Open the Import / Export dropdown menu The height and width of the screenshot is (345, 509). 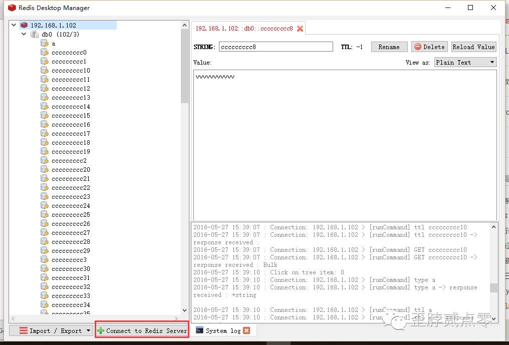pyautogui.click(x=51, y=330)
